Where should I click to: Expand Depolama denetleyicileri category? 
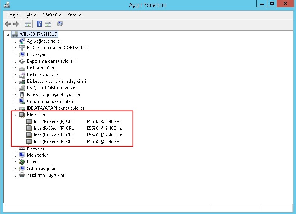[15, 62]
